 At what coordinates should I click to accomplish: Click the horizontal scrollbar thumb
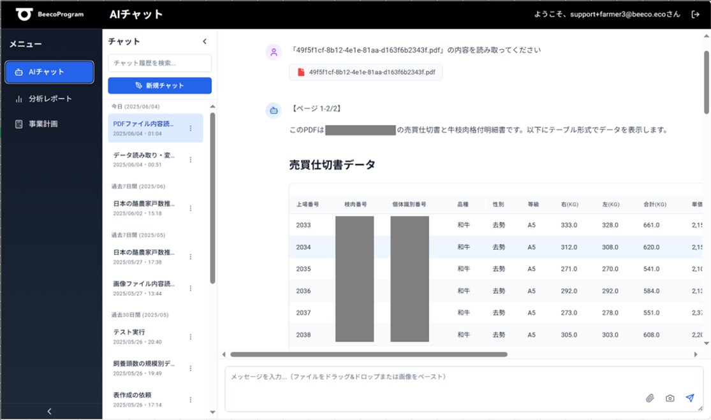[x=369, y=355]
